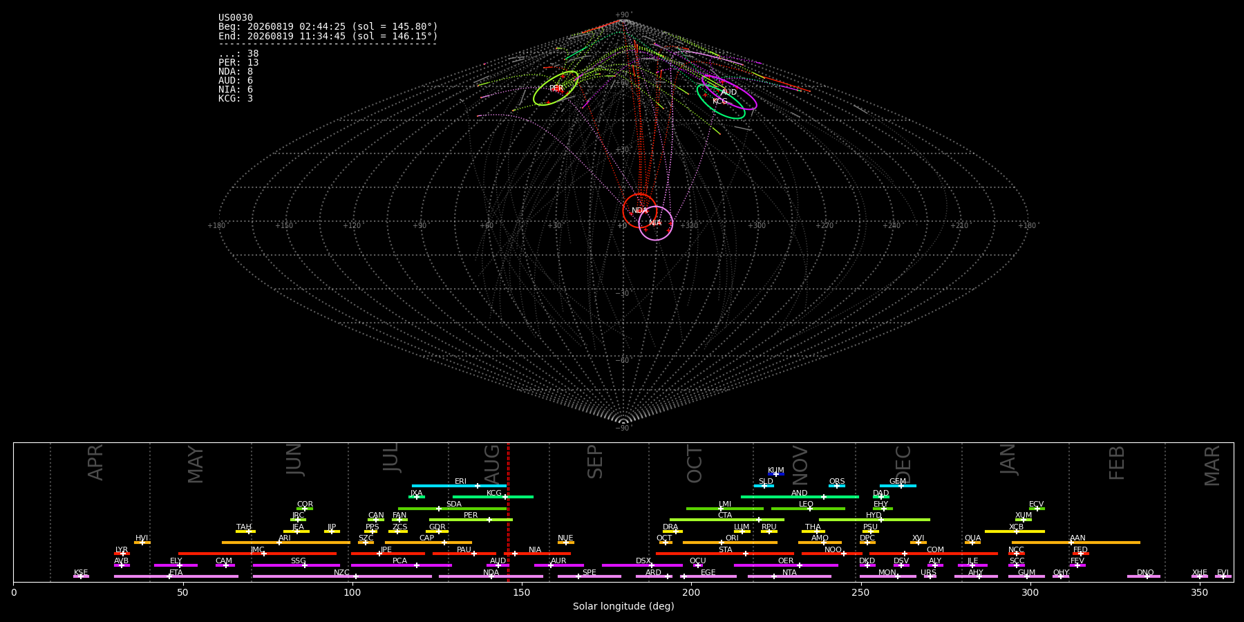Click the pink NIA radiant circle
1244x622 pixels.
click(x=656, y=223)
